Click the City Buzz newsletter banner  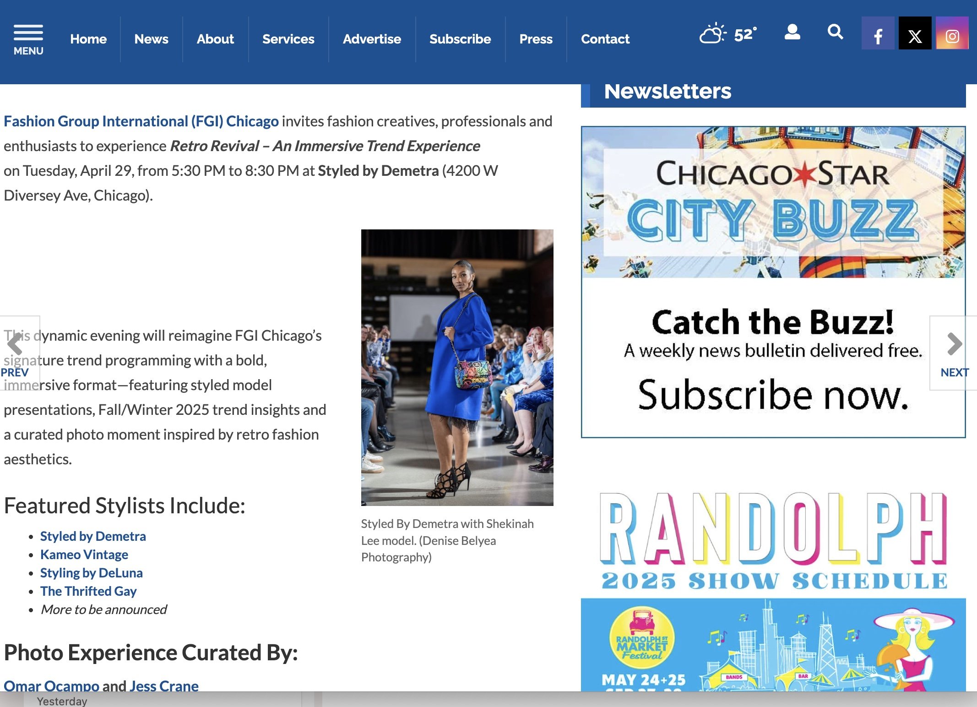pos(773,282)
